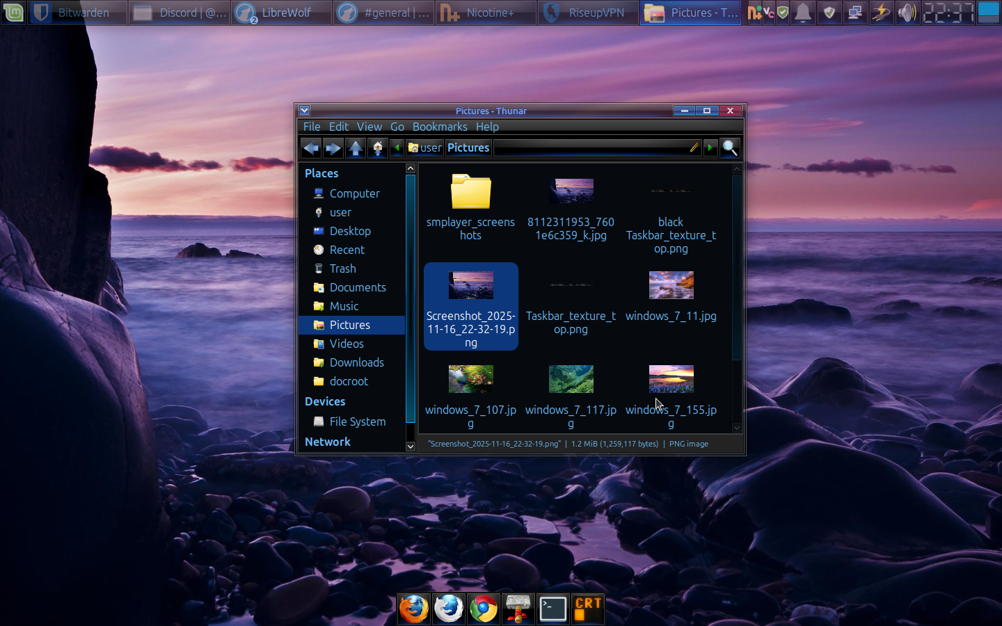Screen dimensions: 1002x626
Task: Click the sidebar scrollbar down arrow
Action: tap(411, 447)
